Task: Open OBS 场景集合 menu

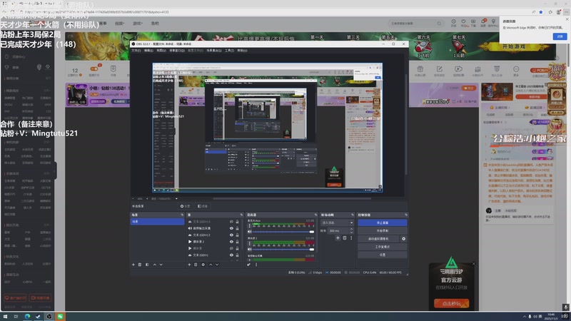Action: pyautogui.click(x=213, y=51)
